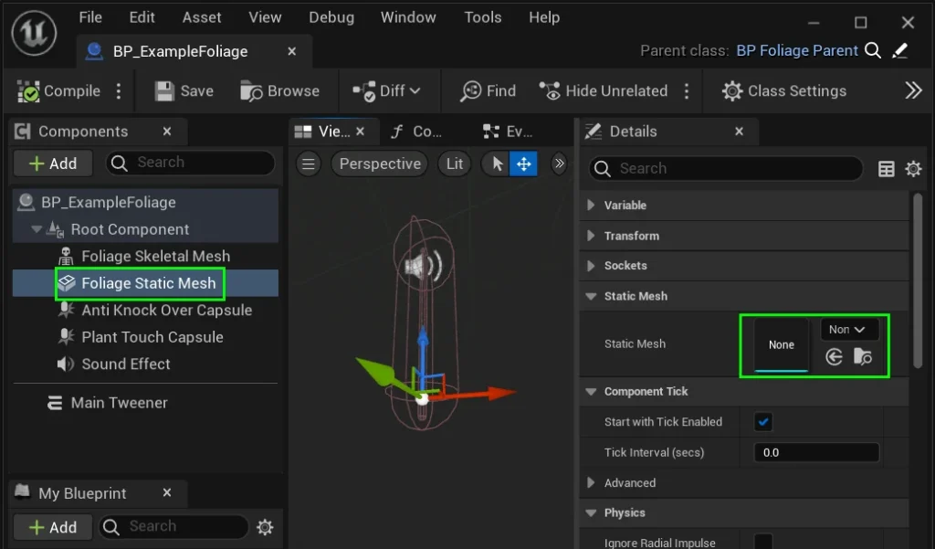Open Browse to asset in content browser
Screen dimensions: 935x549
pos(251,91)
